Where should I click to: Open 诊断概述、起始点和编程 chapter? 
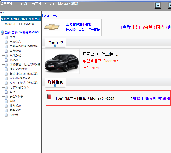pyautogui.click(x=25, y=65)
